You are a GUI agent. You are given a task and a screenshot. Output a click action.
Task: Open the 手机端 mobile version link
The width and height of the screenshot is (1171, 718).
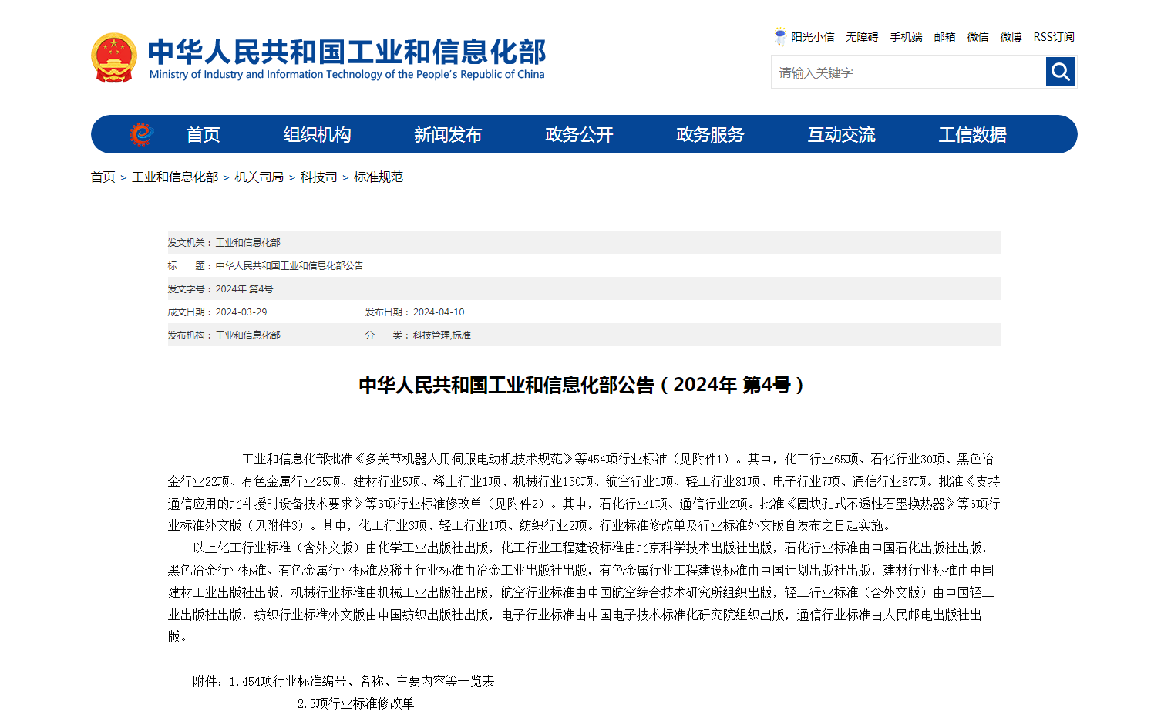point(906,37)
